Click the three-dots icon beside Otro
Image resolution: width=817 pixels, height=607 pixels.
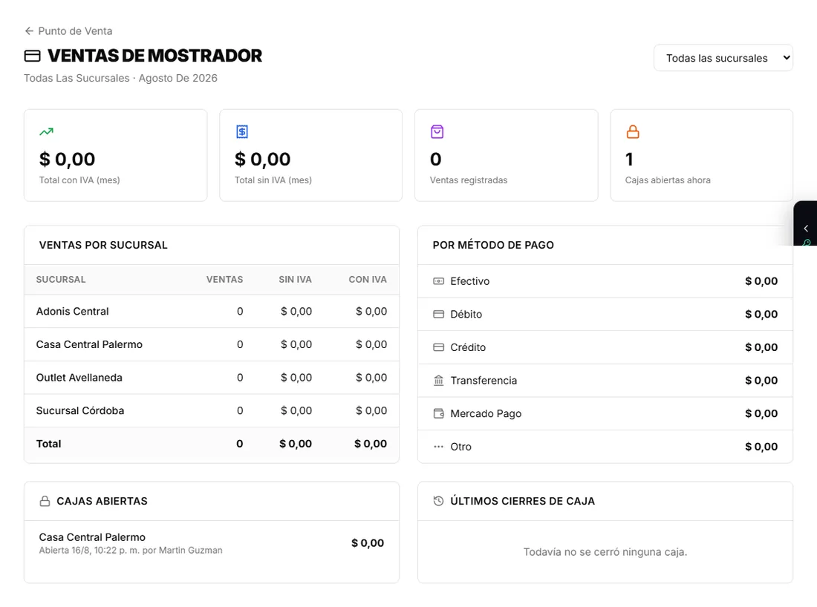tap(439, 447)
